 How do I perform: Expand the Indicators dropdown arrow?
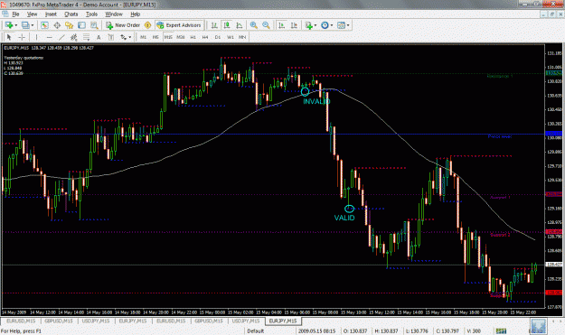(x=315, y=25)
